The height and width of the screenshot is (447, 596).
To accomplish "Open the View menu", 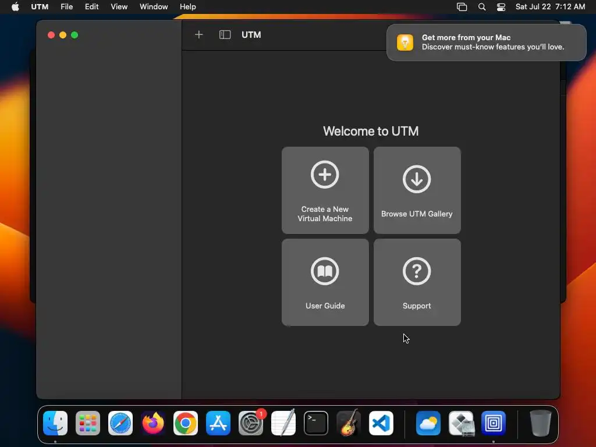I will (x=119, y=7).
